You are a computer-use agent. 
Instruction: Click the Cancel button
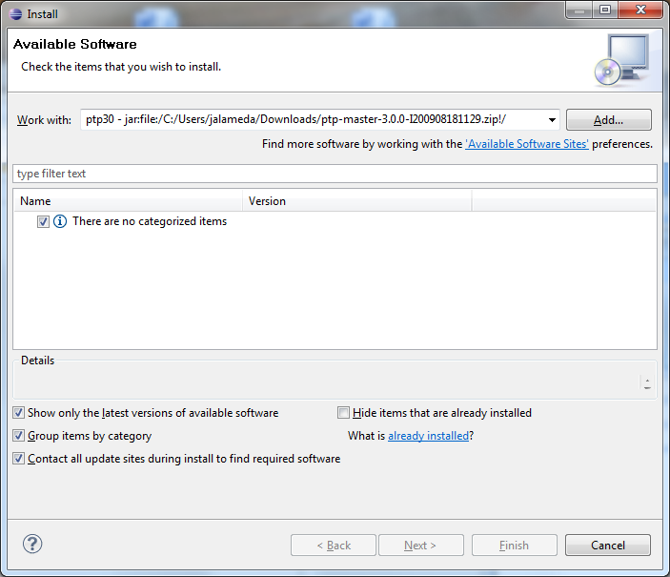tap(608, 545)
